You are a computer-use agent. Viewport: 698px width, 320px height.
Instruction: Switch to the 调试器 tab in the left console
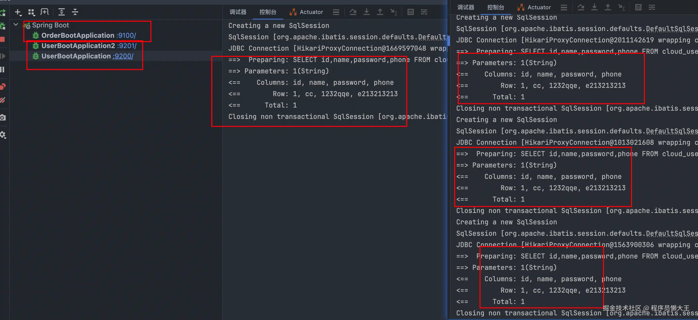coord(238,12)
